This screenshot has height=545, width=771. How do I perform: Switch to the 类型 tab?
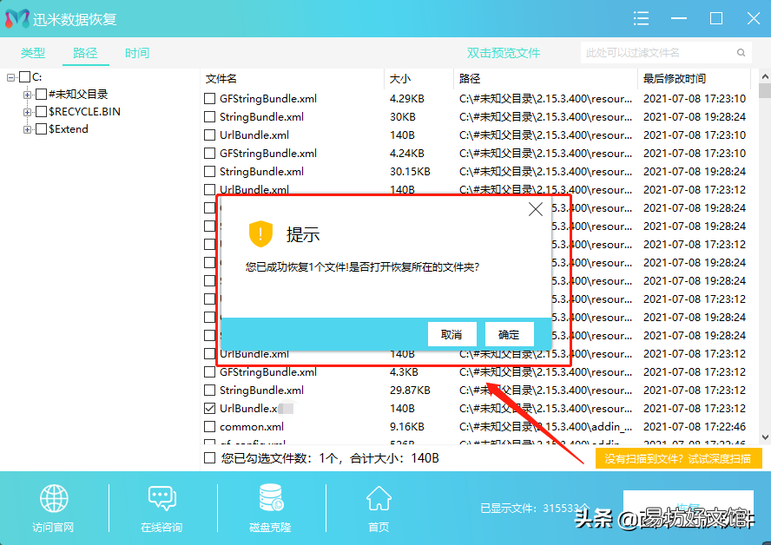click(x=33, y=53)
